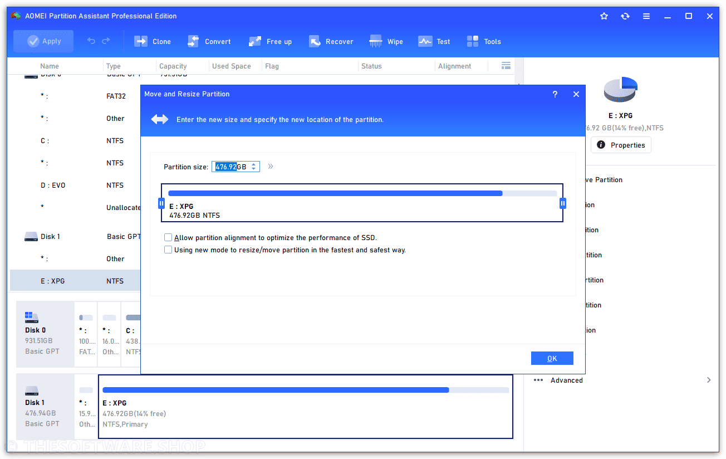Click the AOMEI app icon in title bar
The width and height of the screenshot is (726, 459).
click(x=16, y=16)
